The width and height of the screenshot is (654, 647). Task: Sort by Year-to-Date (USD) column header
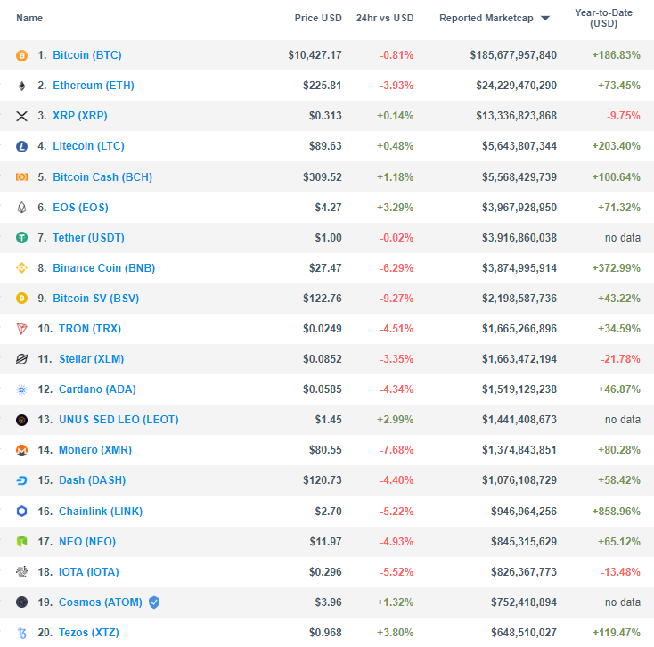click(603, 19)
